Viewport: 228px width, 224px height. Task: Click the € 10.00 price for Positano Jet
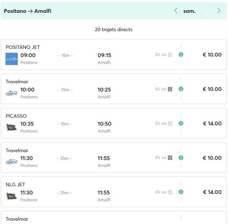click(x=212, y=55)
